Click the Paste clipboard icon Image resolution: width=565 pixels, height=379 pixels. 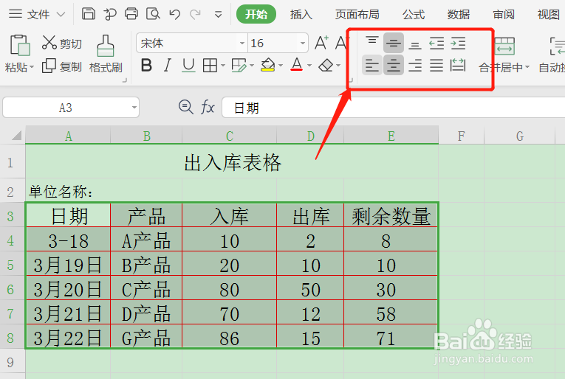click(19, 45)
